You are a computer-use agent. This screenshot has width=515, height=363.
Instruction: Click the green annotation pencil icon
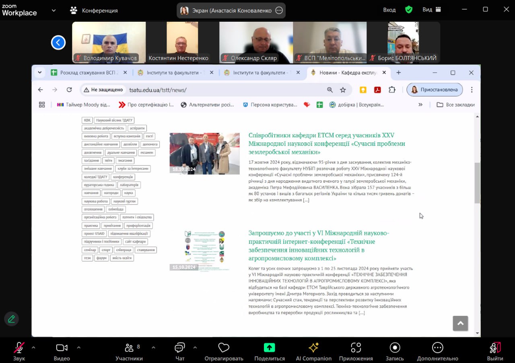click(x=11, y=319)
